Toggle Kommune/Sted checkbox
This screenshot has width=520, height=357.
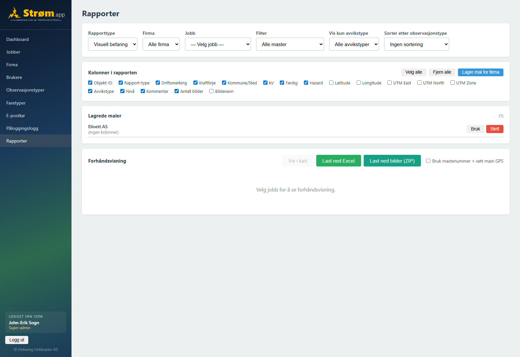224,83
